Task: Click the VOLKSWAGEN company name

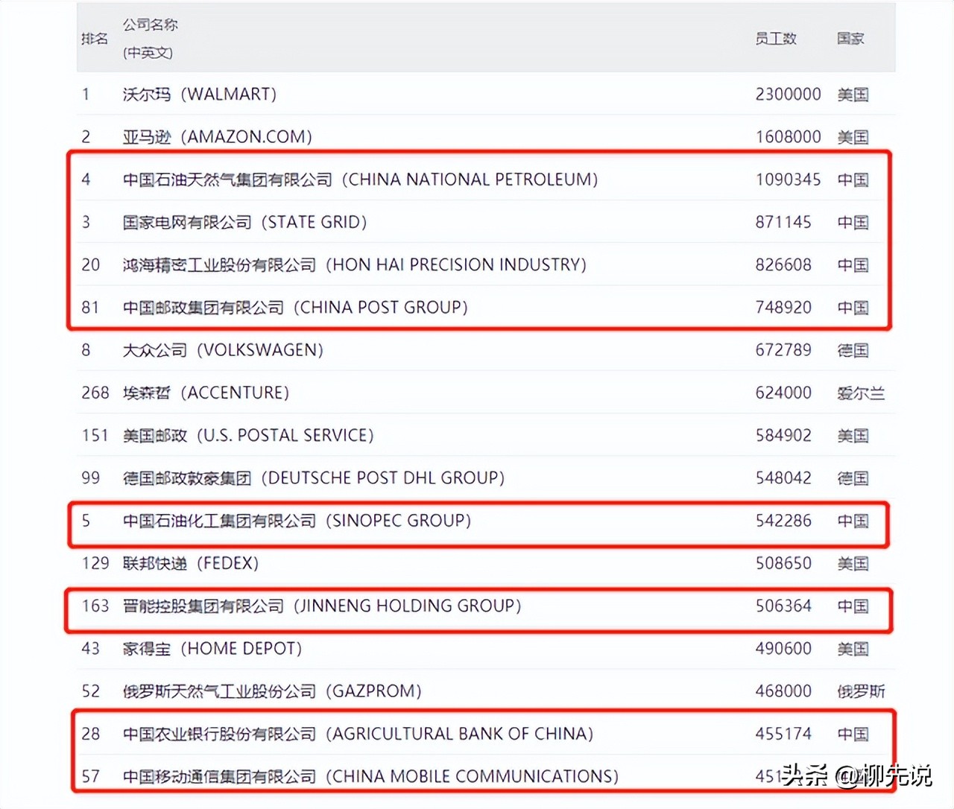Action: coord(224,349)
